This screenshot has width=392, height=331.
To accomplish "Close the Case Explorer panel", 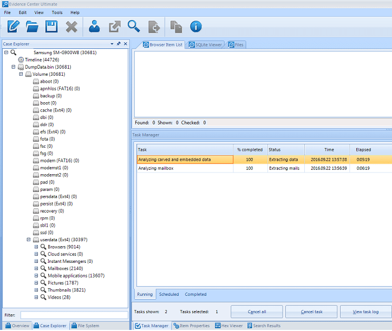I will pyautogui.click(x=126, y=44).
